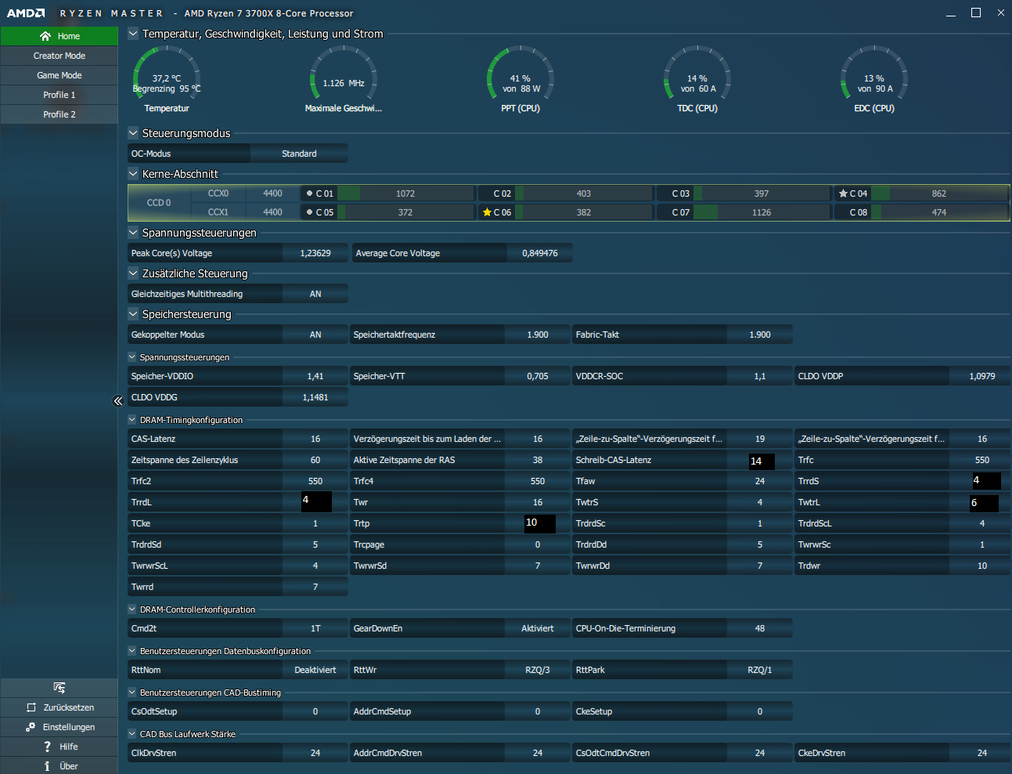Click the Zurücksetzen reset icon
The width and height of the screenshot is (1012, 774).
[x=31, y=707]
